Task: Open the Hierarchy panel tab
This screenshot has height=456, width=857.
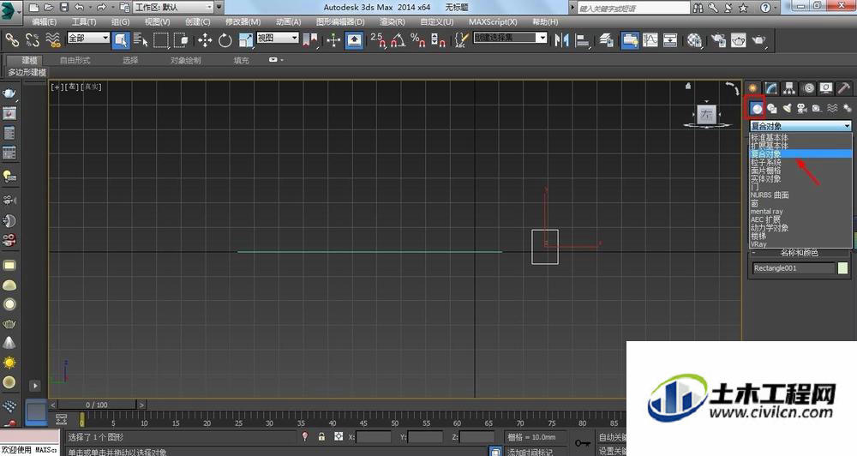Action: coord(788,88)
